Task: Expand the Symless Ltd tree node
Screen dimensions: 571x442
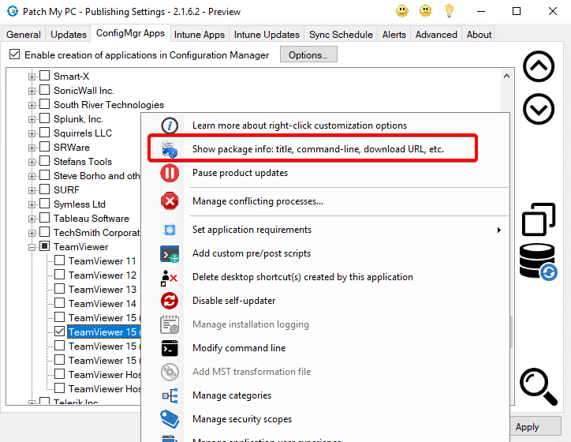Action: pyautogui.click(x=32, y=204)
